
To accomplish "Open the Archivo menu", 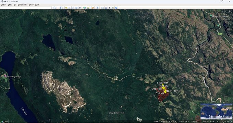I will (x=4, y=5).
